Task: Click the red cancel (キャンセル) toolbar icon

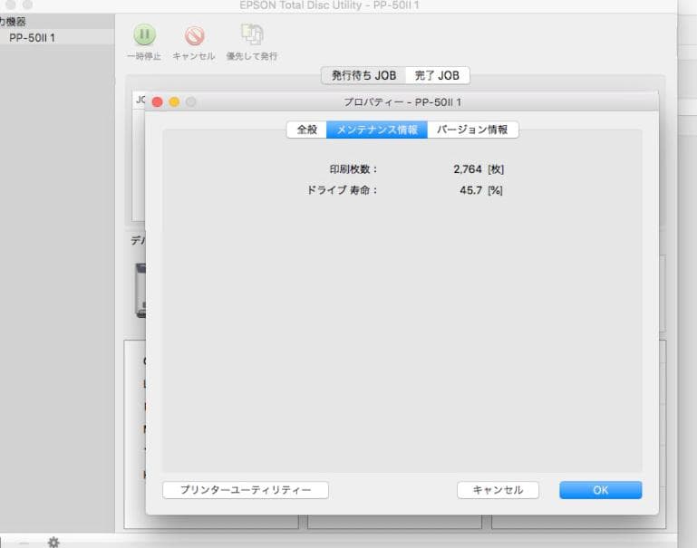Action: (194, 36)
